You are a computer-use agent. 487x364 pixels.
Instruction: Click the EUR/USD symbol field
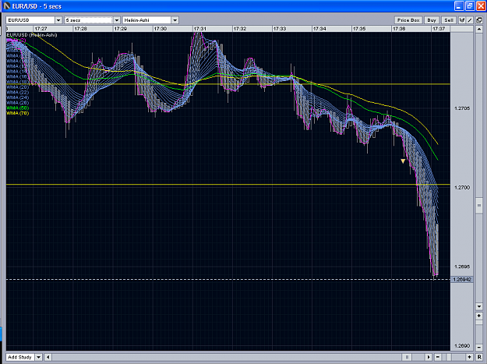[x=30, y=20]
